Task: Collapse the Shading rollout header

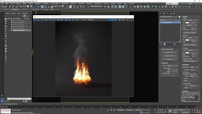Action: (185, 16)
